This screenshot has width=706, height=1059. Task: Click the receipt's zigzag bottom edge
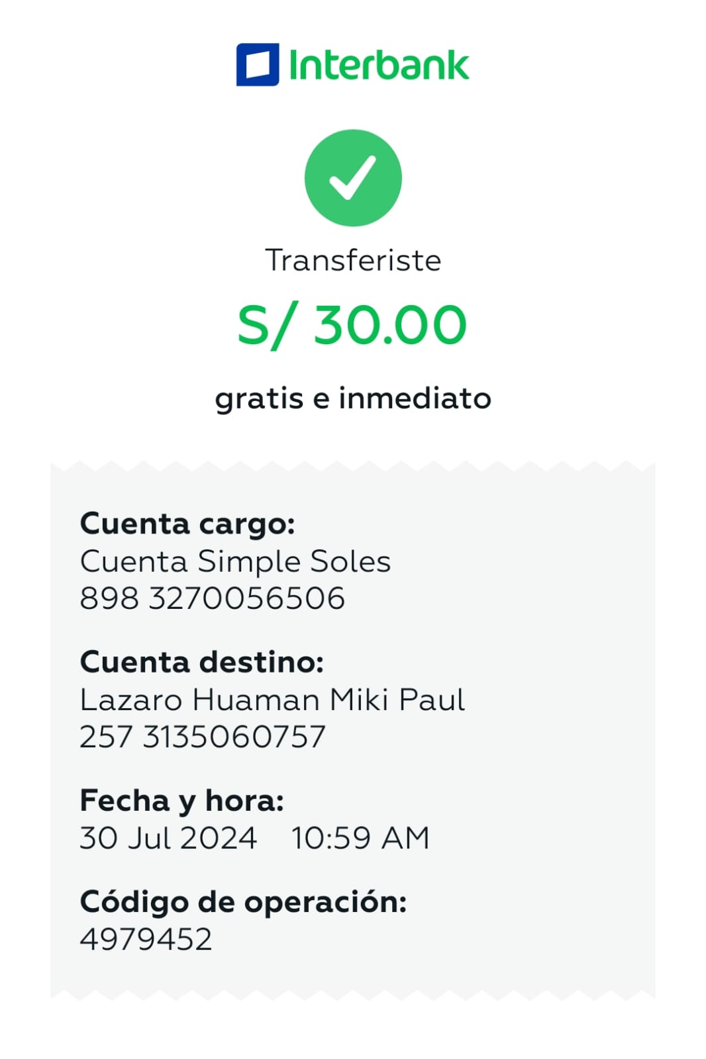[353, 994]
